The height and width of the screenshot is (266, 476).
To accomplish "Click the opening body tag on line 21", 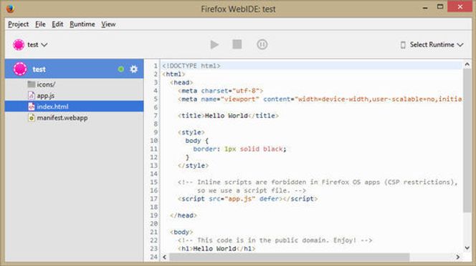I will [181, 232].
